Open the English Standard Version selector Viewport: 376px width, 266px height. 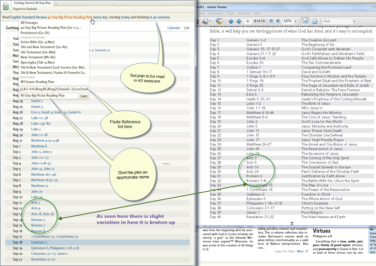(x=29, y=17)
